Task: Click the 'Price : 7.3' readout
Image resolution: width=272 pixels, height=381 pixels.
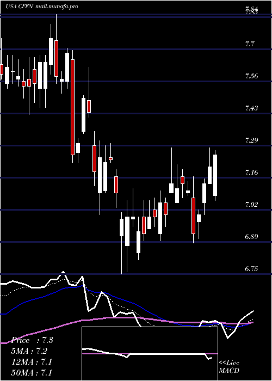Action: tap(32, 340)
